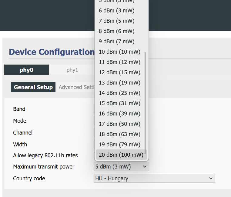Select 6 dBm (3 mW) entry

coord(116,11)
